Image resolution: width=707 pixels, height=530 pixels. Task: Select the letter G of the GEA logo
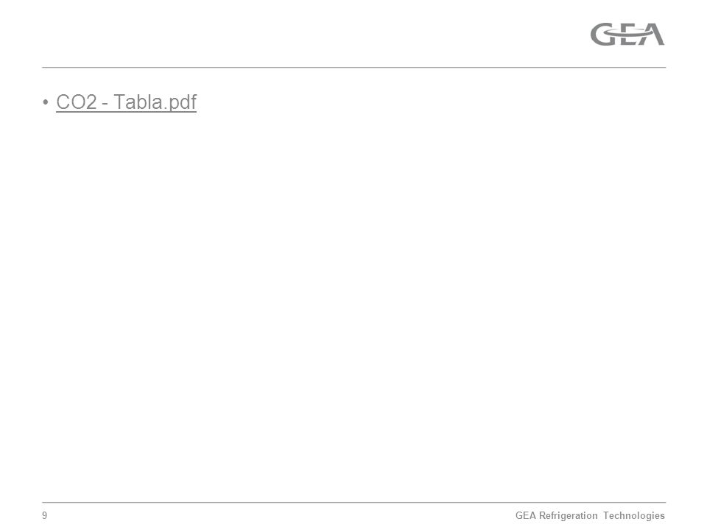tap(602, 35)
